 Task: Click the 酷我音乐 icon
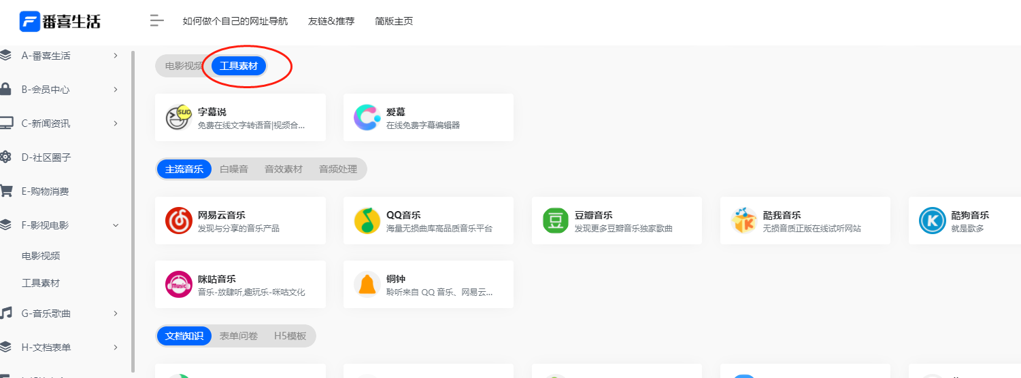coord(745,221)
